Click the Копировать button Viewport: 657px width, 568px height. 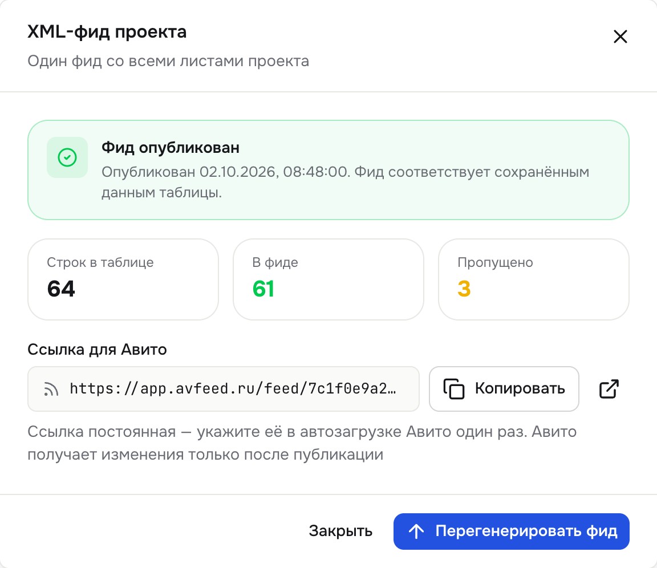pyautogui.click(x=504, y=389)
